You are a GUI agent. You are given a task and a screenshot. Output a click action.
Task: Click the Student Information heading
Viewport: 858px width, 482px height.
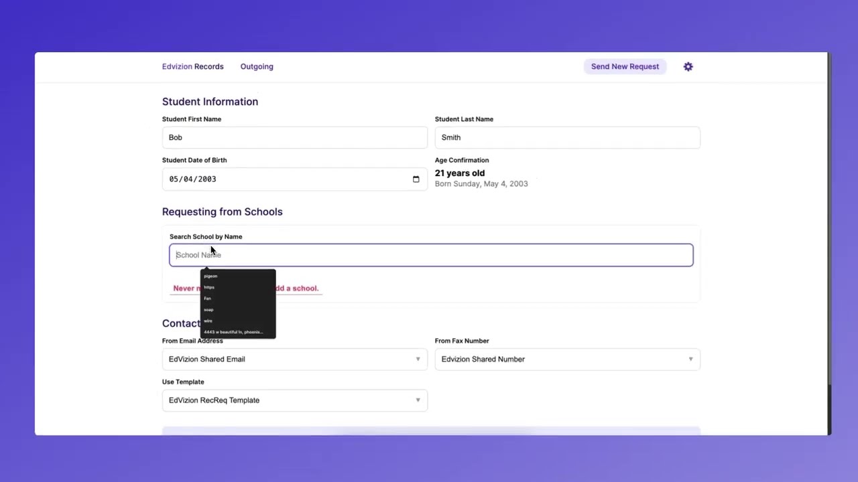pos(210,102)
